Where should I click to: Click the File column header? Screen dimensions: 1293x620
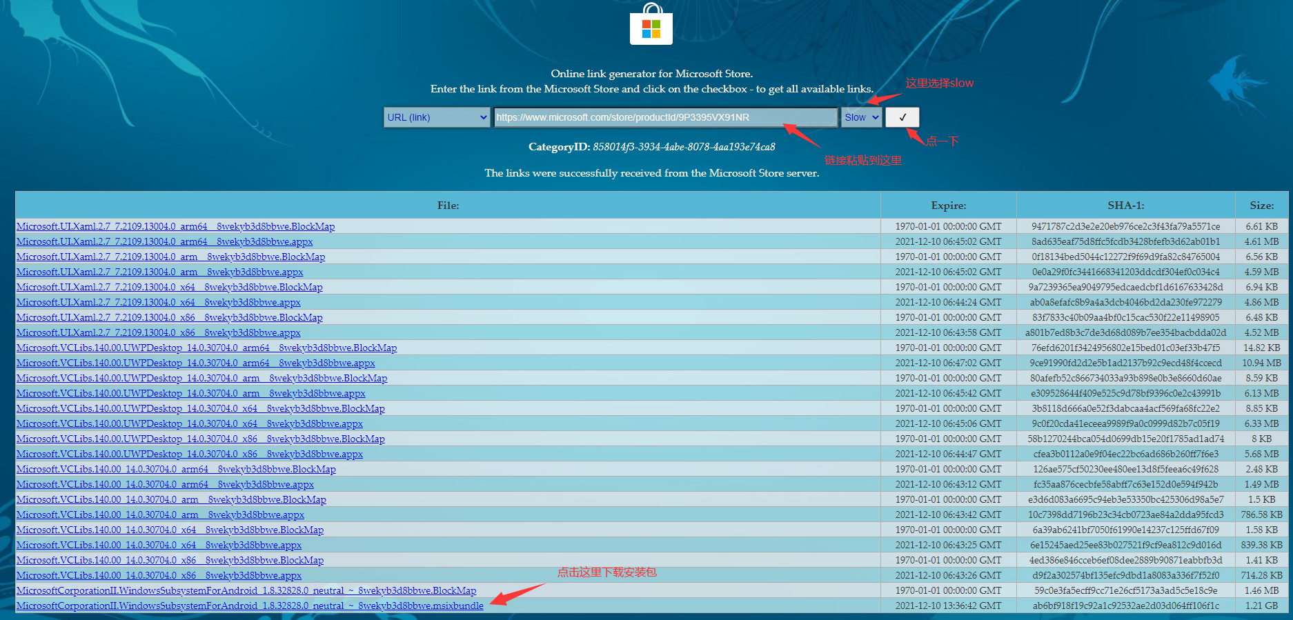tap(448, 206)
